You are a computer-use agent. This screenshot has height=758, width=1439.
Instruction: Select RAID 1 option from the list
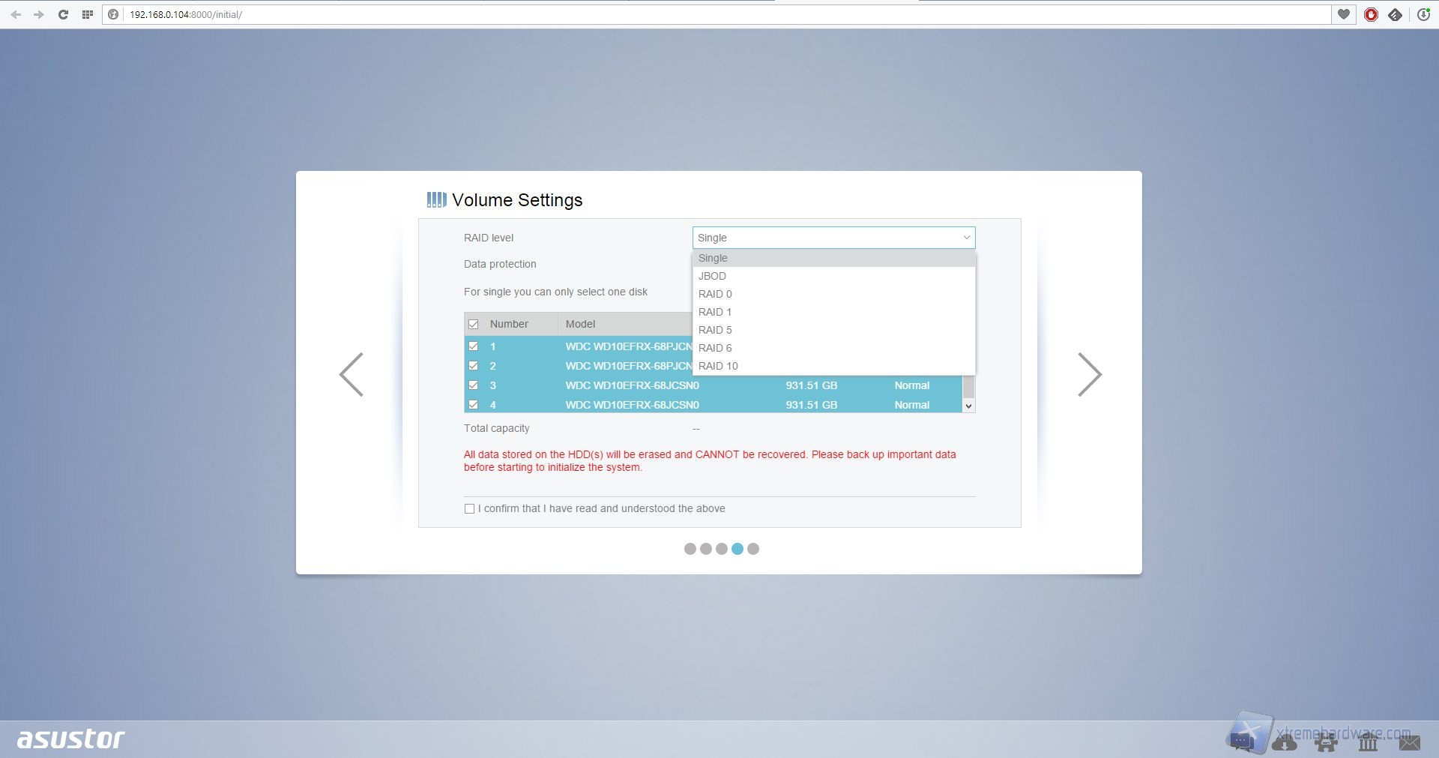(715, 312)
